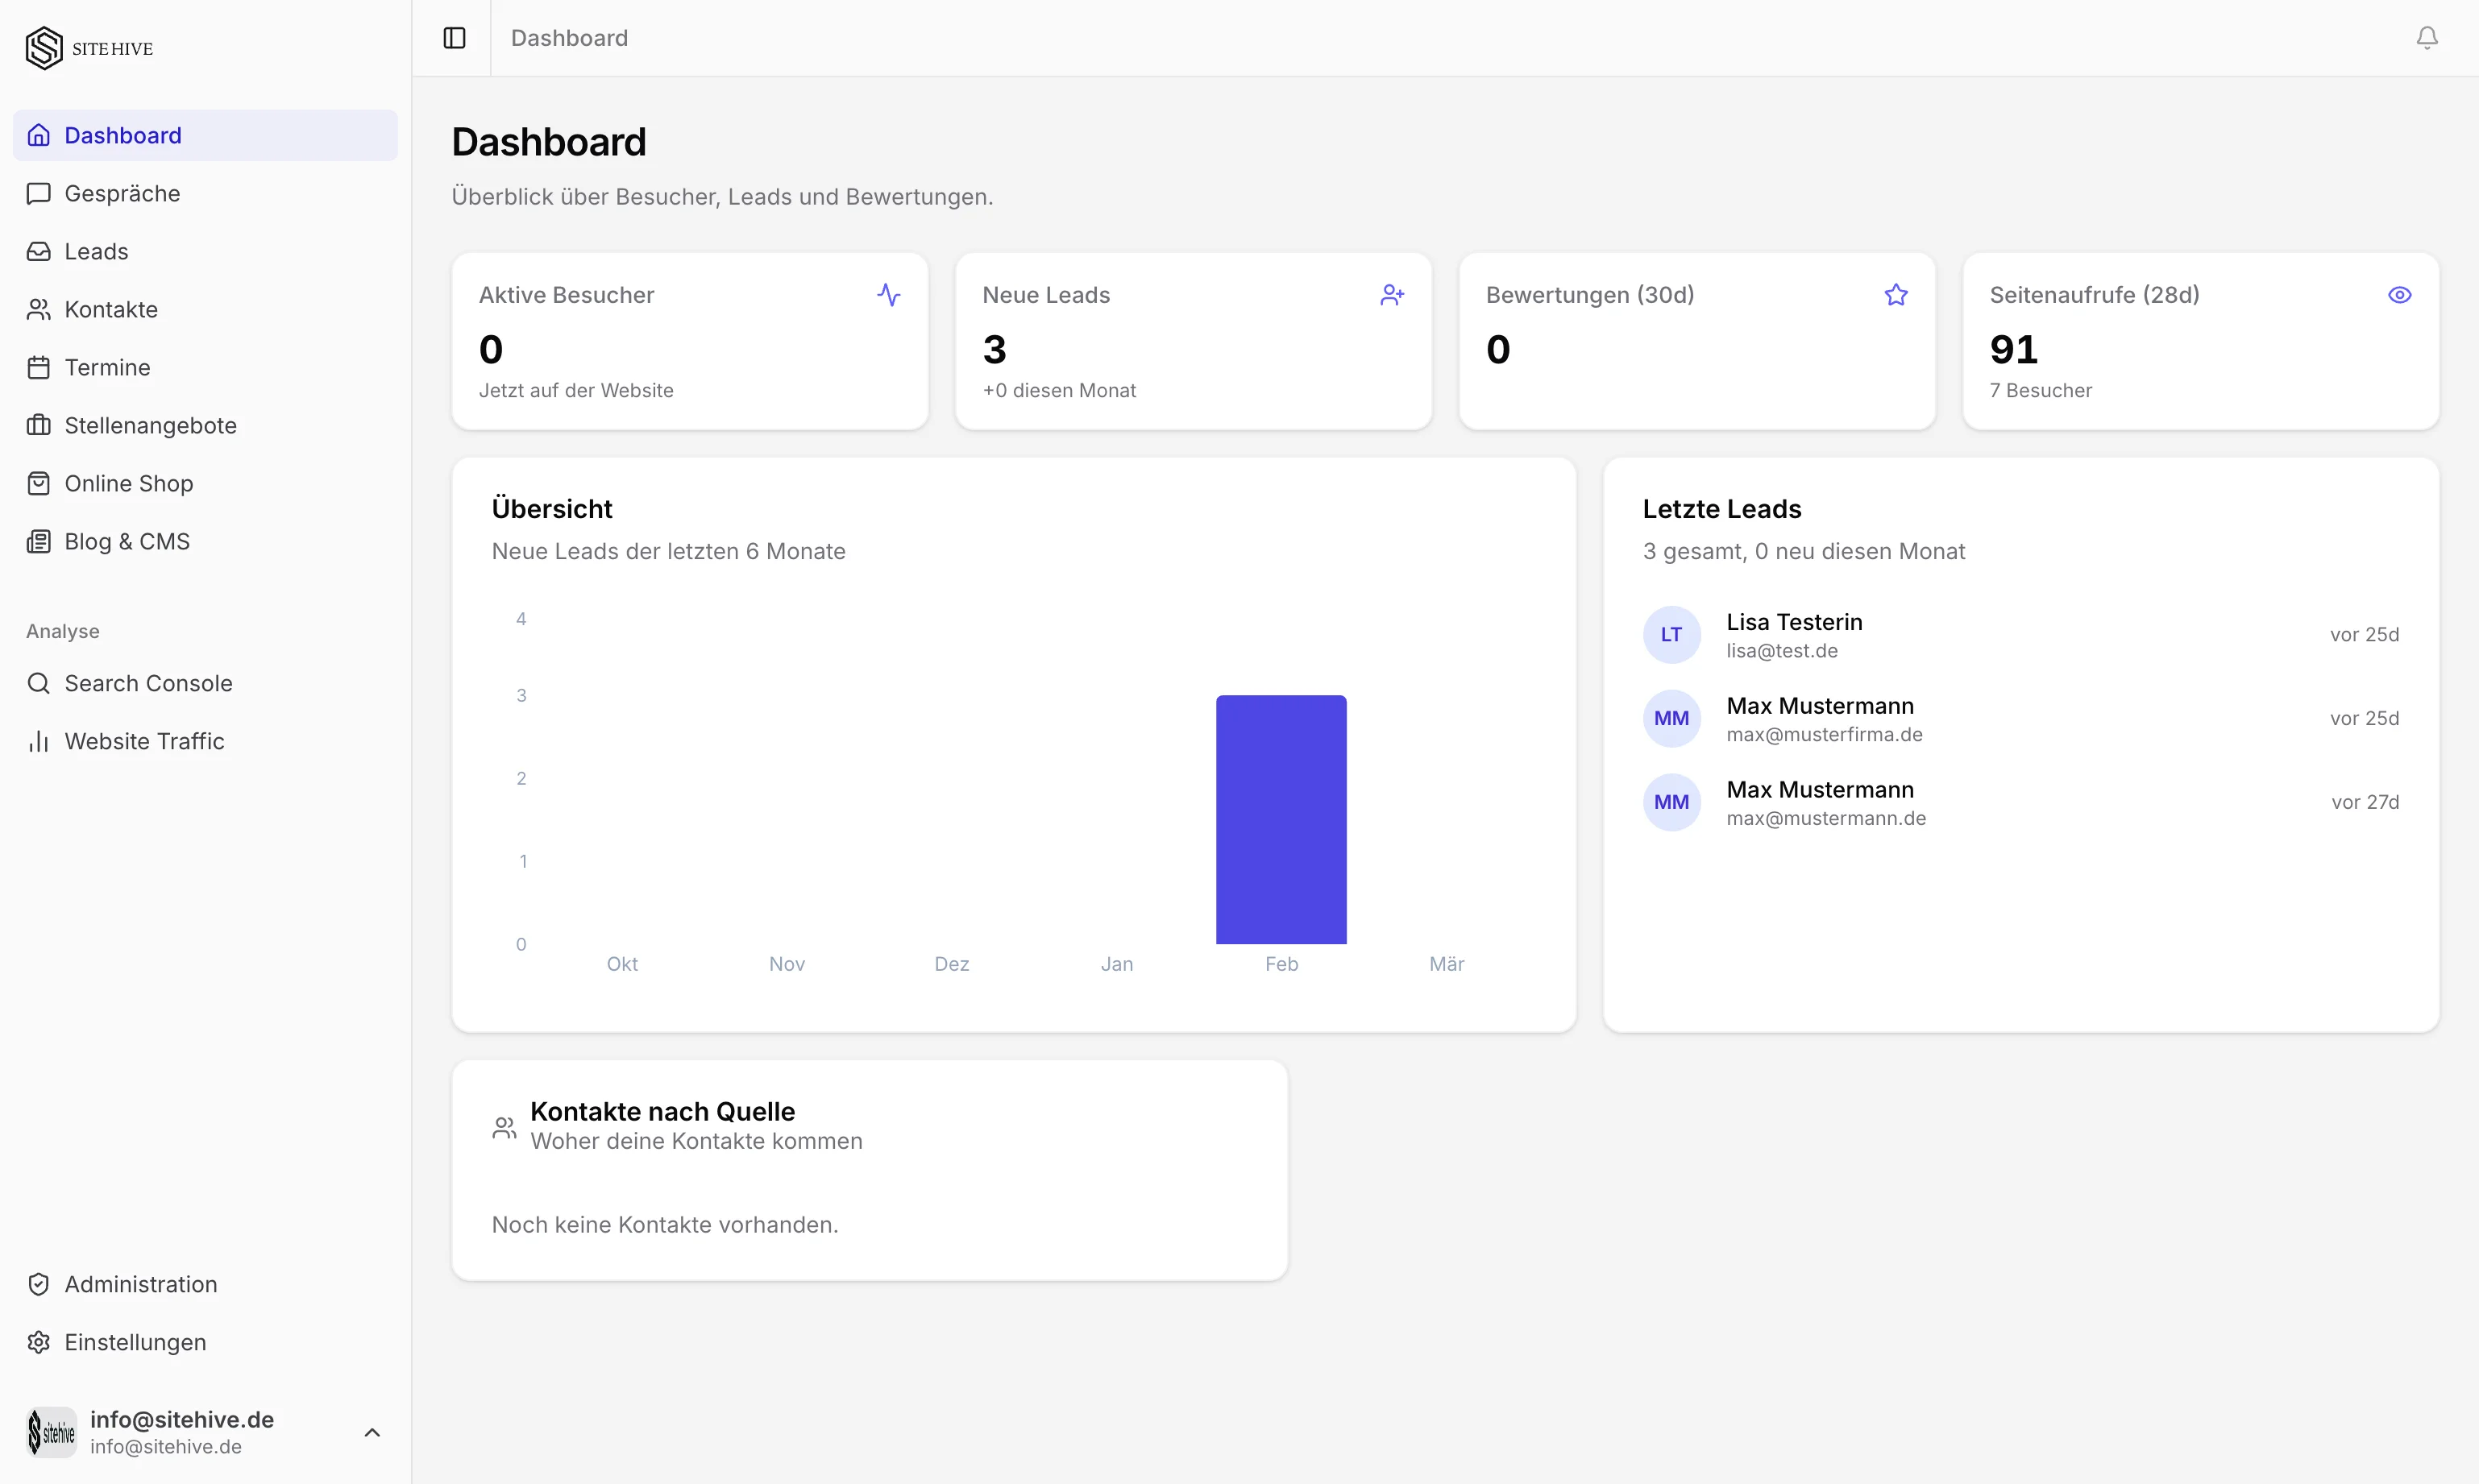Toggle the sidebar with the panel icon
The height and width of the screenshot is (1484, 2479).
tap(454, 38)
